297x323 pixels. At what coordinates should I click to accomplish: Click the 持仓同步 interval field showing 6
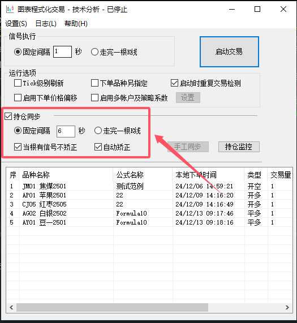(66, 131)
